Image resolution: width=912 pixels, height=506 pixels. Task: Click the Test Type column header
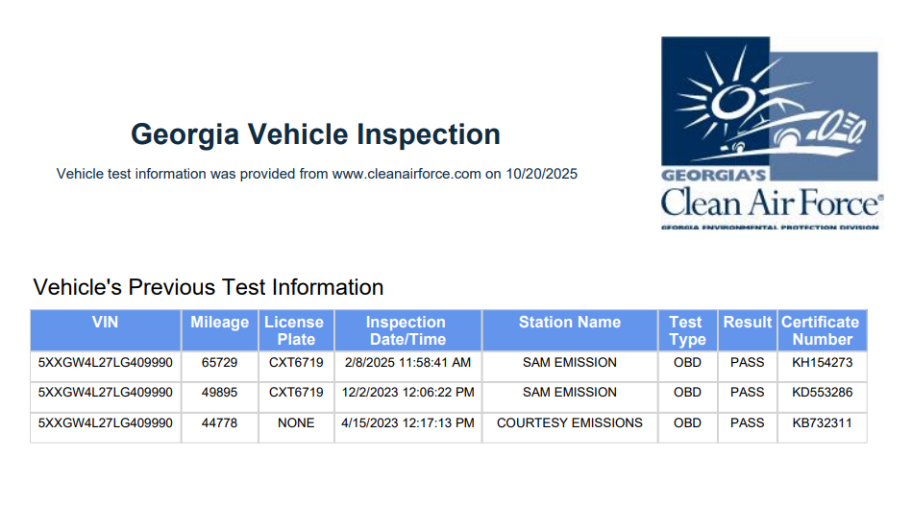687,330
